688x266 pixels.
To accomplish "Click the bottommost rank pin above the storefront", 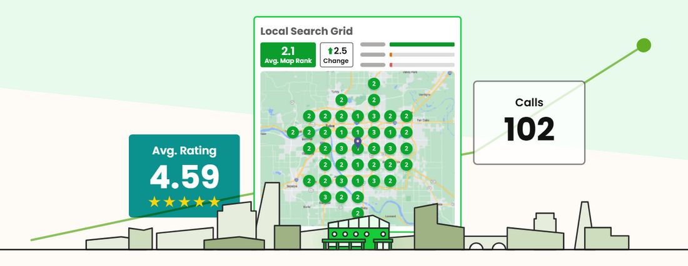I will point(357,213).
